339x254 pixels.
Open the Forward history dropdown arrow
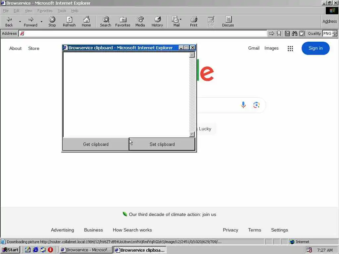coord(41,21)
